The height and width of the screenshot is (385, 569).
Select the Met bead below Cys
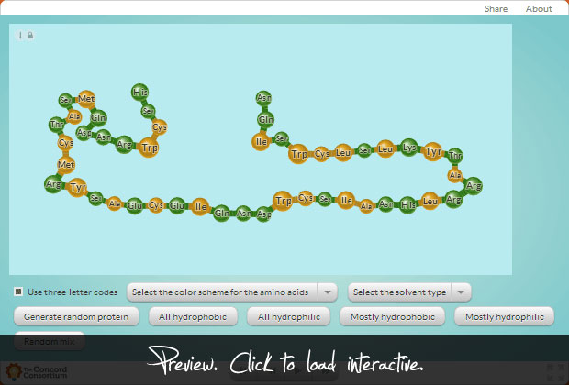66,165
